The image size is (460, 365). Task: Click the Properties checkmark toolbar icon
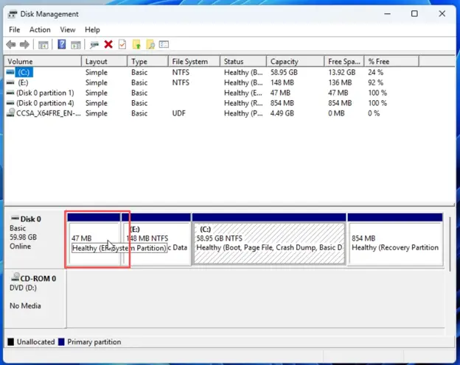point(122,45)
